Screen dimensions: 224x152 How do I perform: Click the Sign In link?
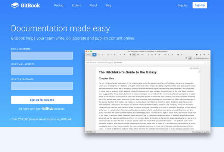[x=182, y=6]
